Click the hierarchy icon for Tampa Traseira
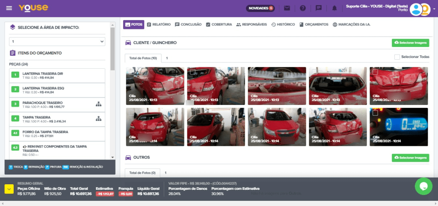Screen dimensions: 438x206 tap(98, 119)
